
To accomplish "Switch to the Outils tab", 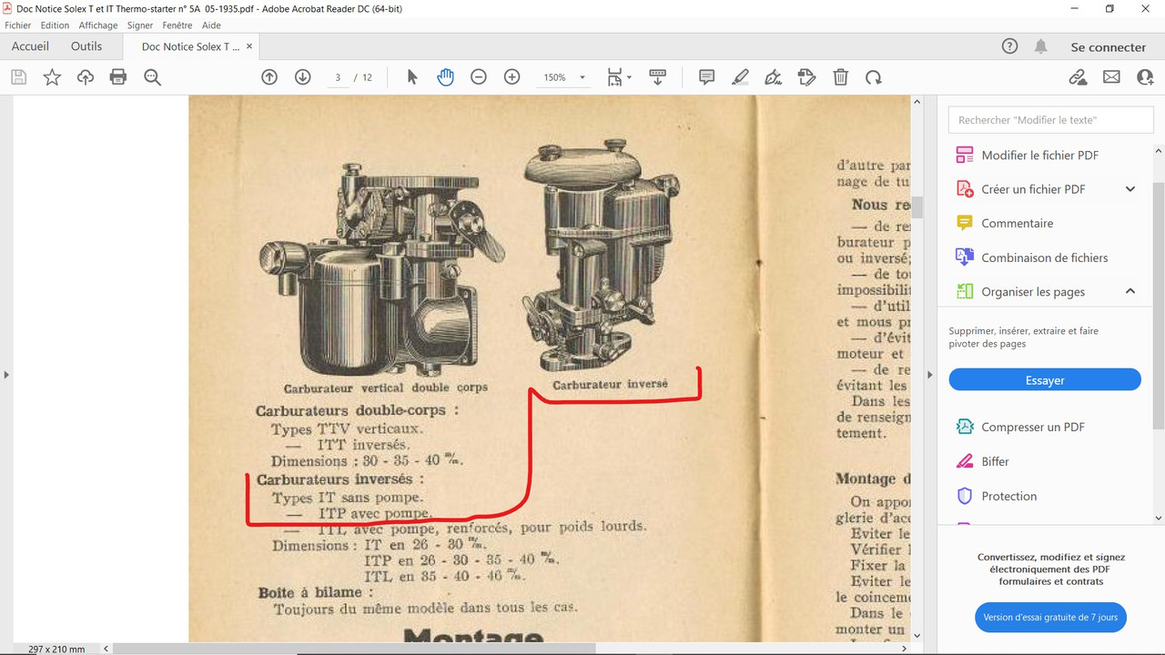I will coord(86,46).
